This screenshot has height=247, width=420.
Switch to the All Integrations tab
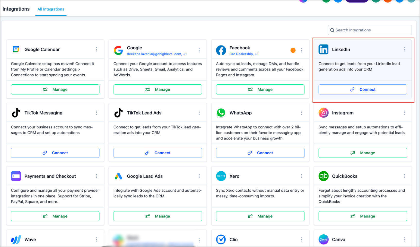pos(51,9)
